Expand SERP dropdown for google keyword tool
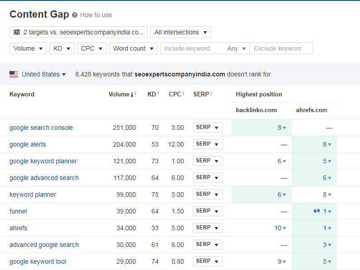The image size is (360, 270). (208, 261)
